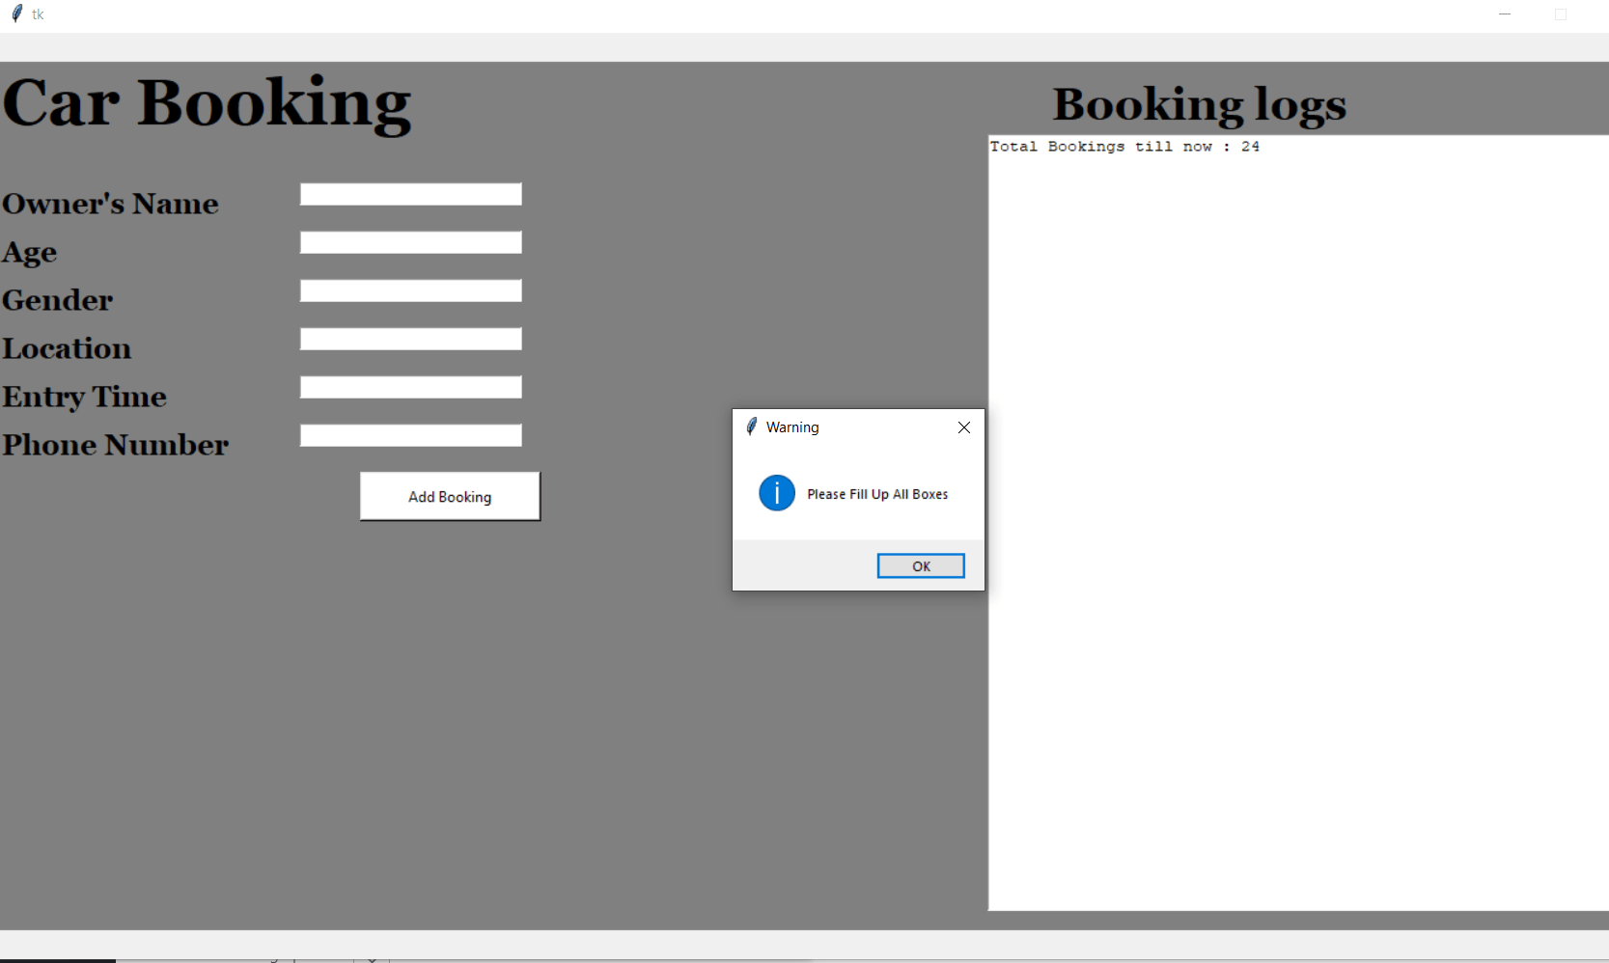
Task: Click inside the Location entry box
Action: 410,339
